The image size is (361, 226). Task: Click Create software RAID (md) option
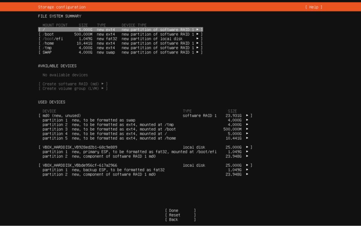(73, 84)
